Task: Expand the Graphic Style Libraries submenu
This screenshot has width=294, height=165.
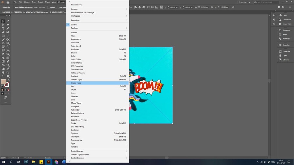Action: [x=97, y=155]
